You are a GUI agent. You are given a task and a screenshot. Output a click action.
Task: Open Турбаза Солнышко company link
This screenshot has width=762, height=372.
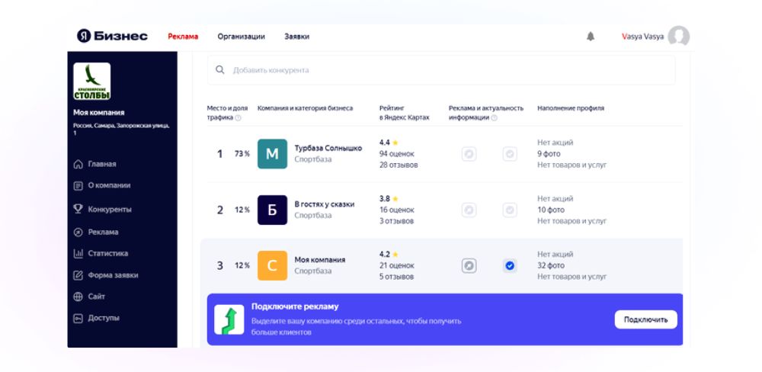coord(328,148)
